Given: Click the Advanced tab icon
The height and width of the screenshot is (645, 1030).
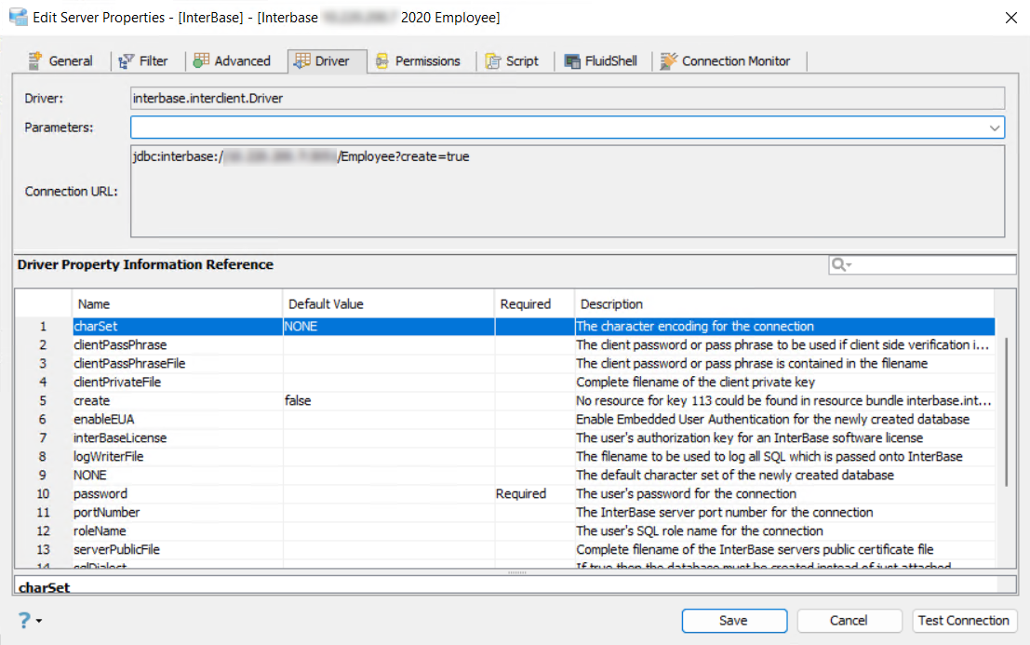Looking at the screenshot, I should [201, 61].
